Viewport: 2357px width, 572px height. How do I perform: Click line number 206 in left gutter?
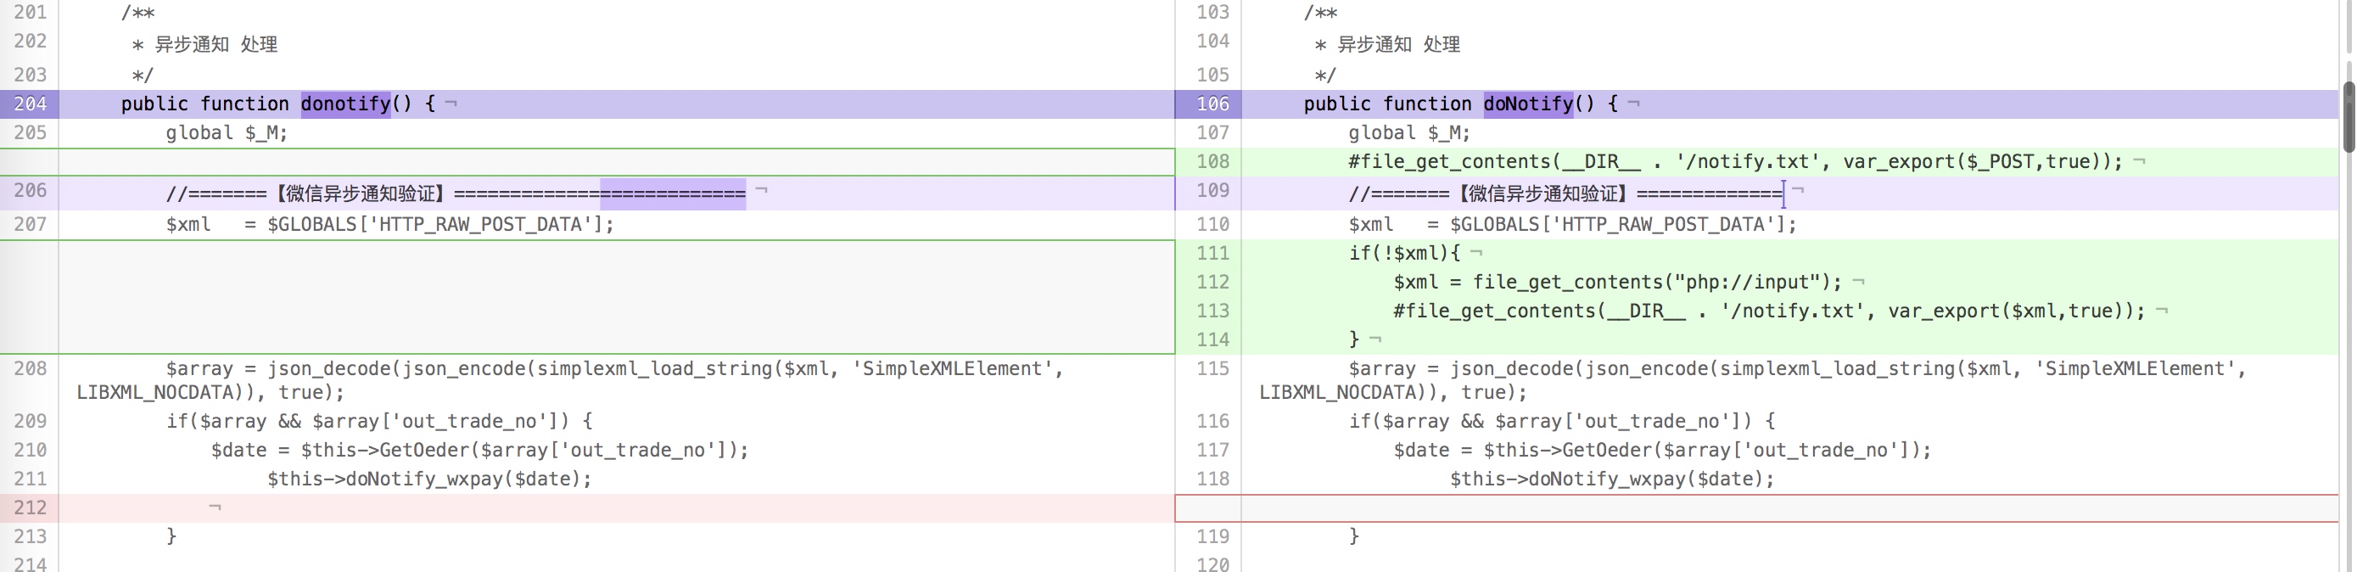pyautogui.click(x=30, y=190)
